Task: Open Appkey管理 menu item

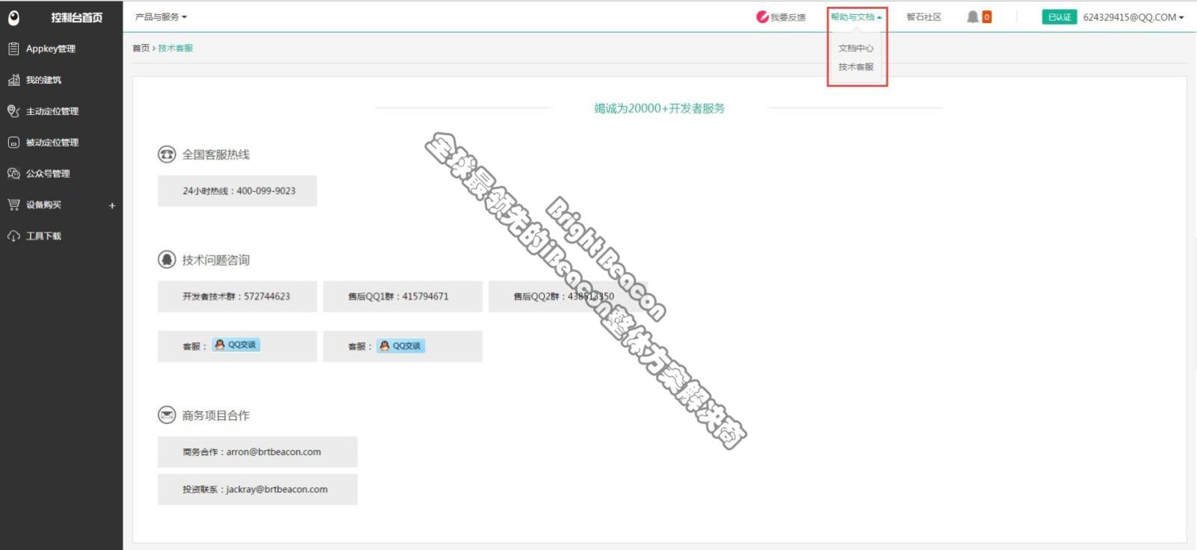Action: tap(51, 49)
